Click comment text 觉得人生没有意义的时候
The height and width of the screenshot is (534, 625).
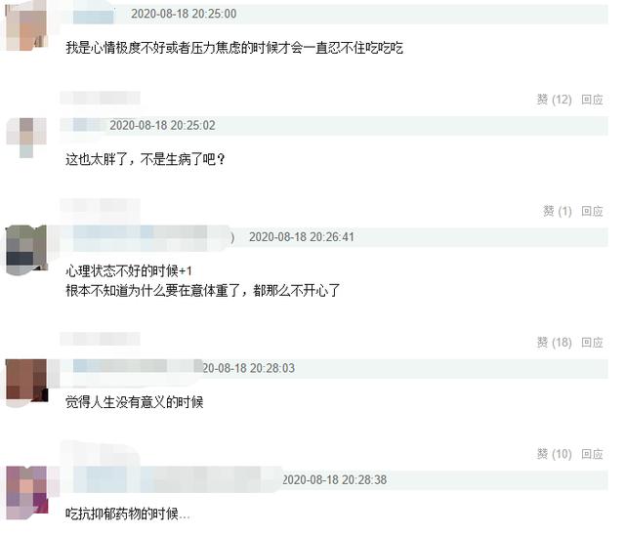click(x=135, y=402)
